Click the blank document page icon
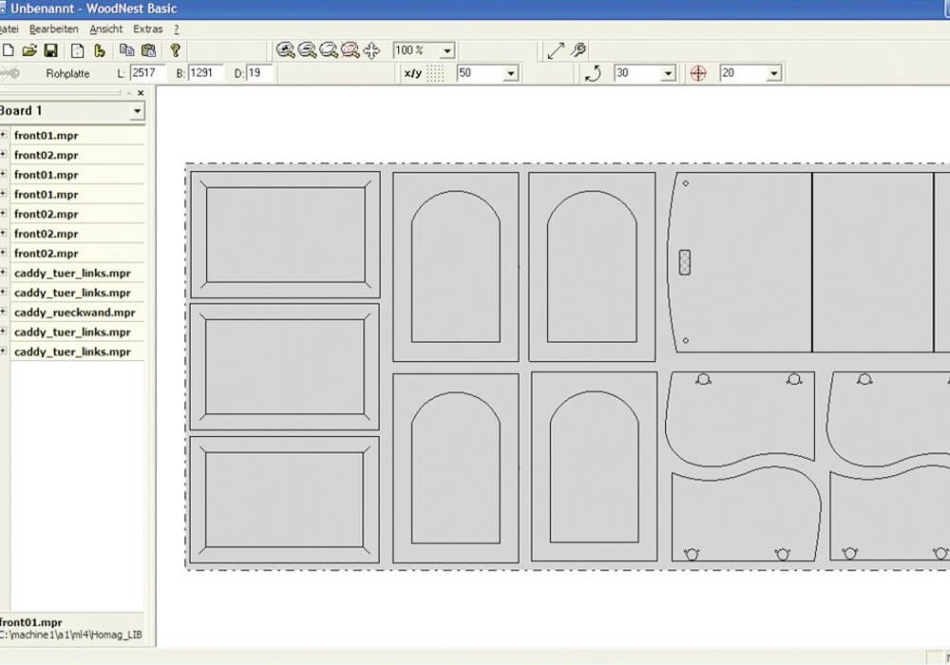Screen dimensions: 950x665 78,50
